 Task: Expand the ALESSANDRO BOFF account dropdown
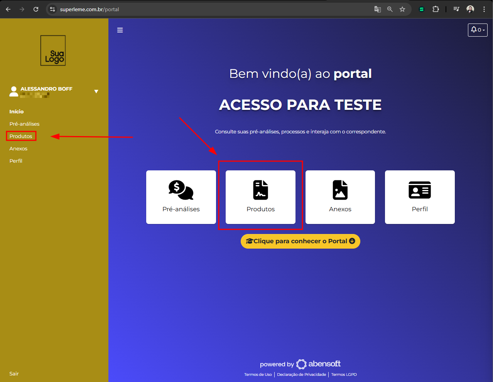point(96,91)
